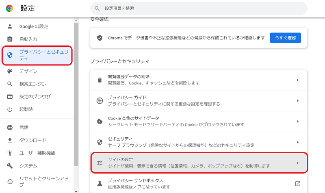This screenshot has height=193, width=325.
Task: Click the compass icon for プライバシー ガイド
Action: pos(100,100)
